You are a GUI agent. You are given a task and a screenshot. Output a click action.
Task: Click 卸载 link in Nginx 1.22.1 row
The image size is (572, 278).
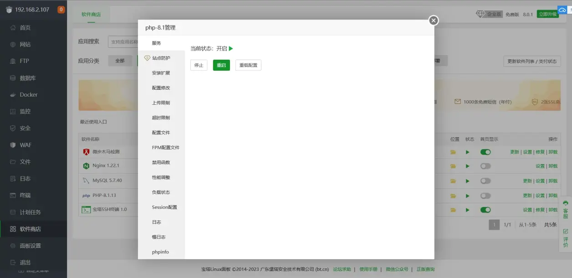pos(553,166)
